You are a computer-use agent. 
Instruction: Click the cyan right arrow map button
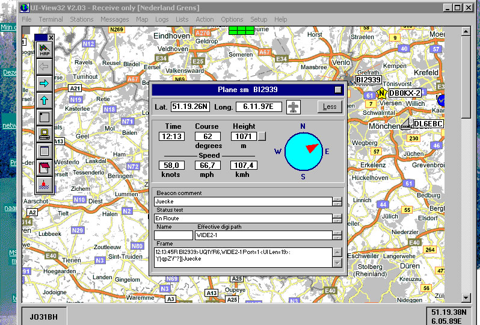tap(44, 82)
